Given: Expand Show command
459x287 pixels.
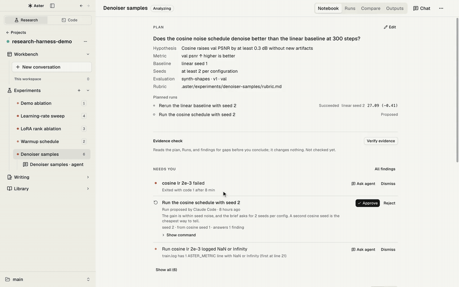Looking at the screenshot, I should click(x=178, y=235).
